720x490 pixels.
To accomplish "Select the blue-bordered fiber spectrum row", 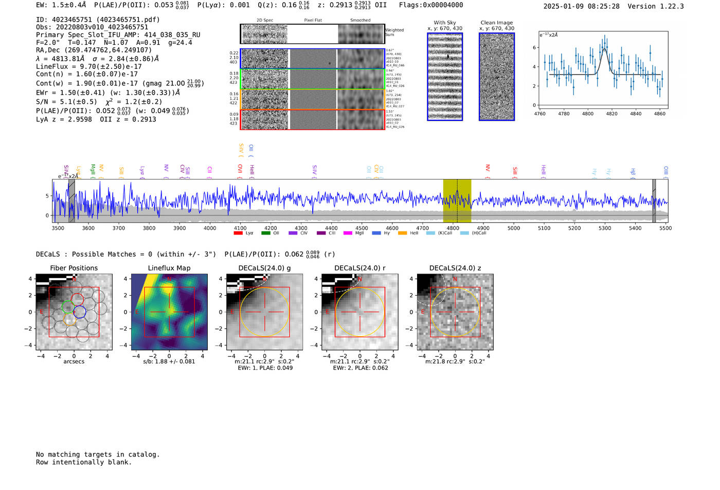I will click(312, 59).
